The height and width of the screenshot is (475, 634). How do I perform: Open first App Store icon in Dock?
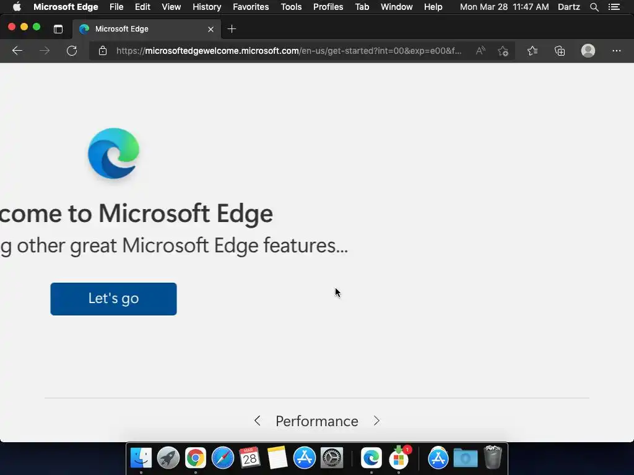[305, 458]
